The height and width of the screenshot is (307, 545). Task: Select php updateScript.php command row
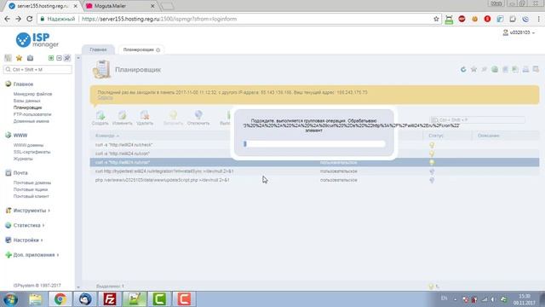[314, 180]
